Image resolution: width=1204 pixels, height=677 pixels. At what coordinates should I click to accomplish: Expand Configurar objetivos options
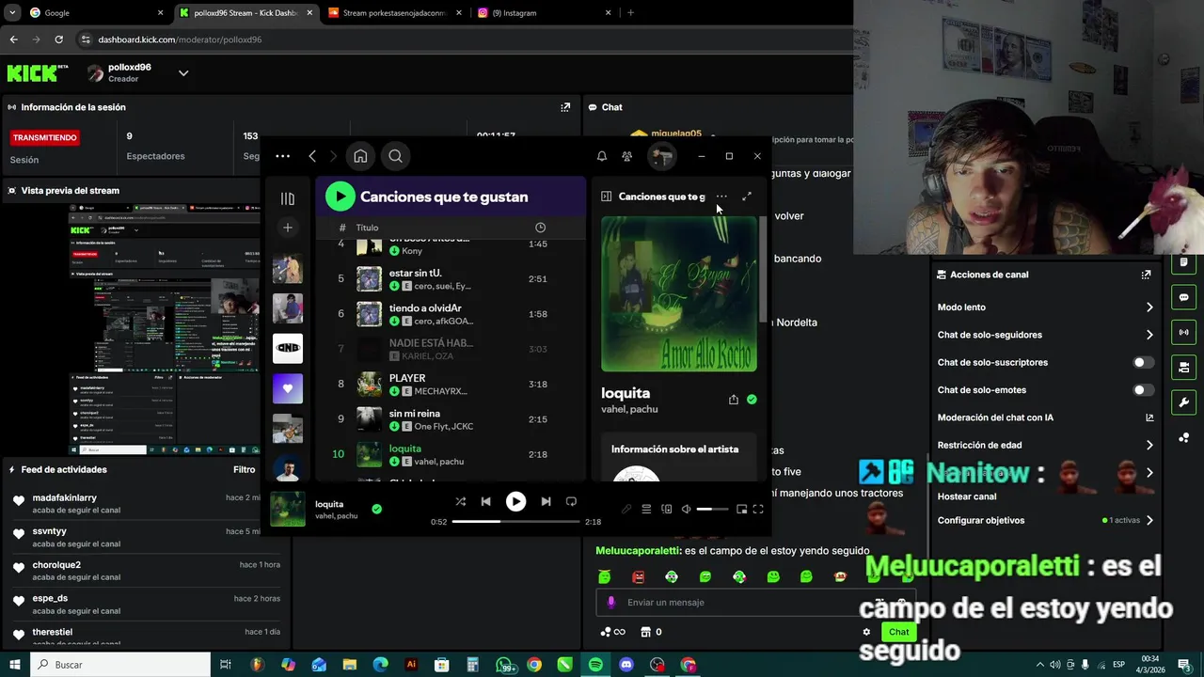point(1149,520)
